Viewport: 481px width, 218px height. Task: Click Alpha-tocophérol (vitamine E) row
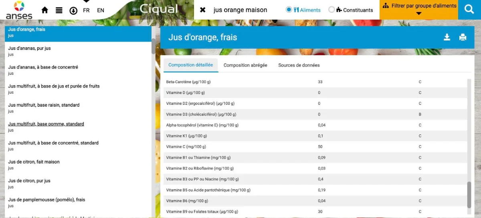[315, 125]
